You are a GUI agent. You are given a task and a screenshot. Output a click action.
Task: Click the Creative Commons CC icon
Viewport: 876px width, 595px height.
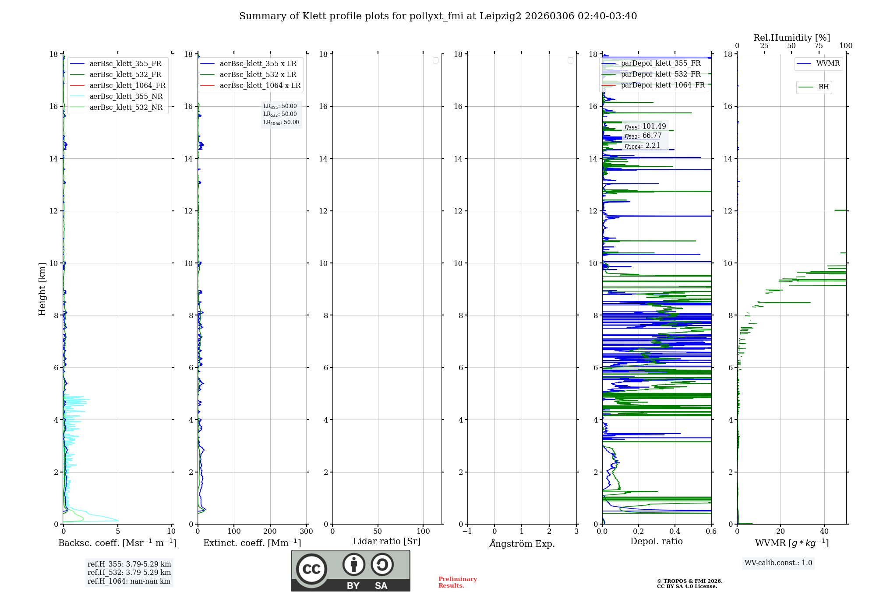point(311,569)
